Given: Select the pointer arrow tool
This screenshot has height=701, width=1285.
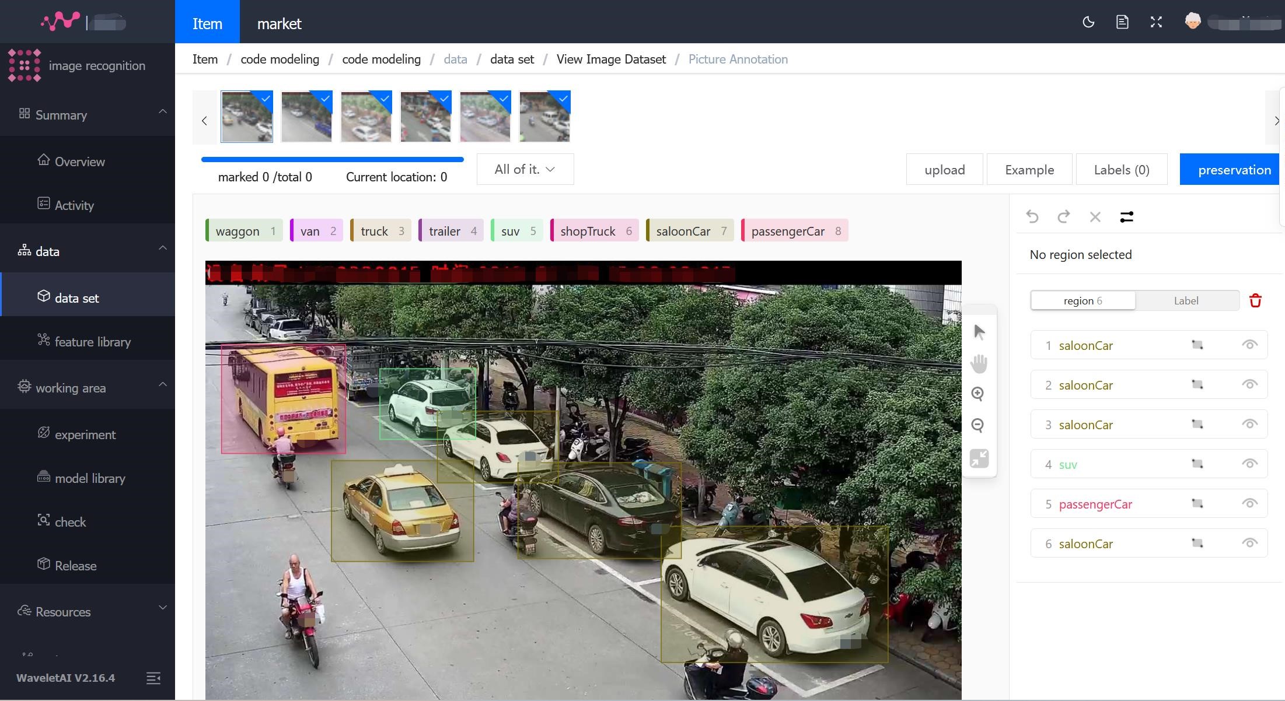Looking at the screenshot, I should point(979,332).
